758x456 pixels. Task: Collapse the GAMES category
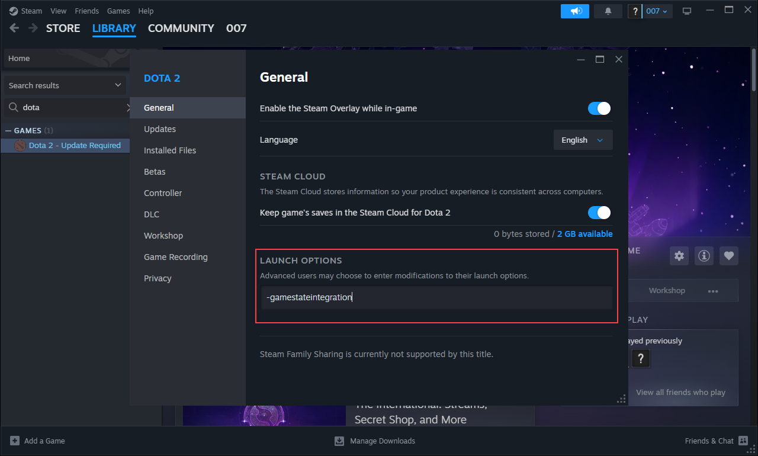[8, 131]
